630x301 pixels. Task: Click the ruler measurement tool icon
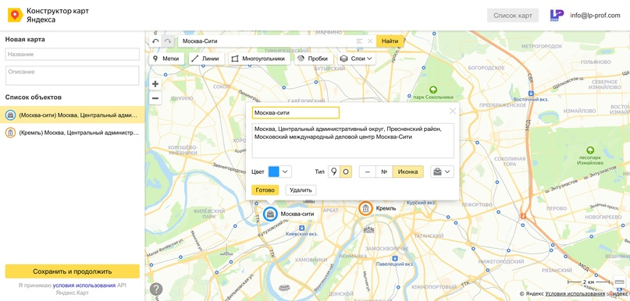(619, 282)
